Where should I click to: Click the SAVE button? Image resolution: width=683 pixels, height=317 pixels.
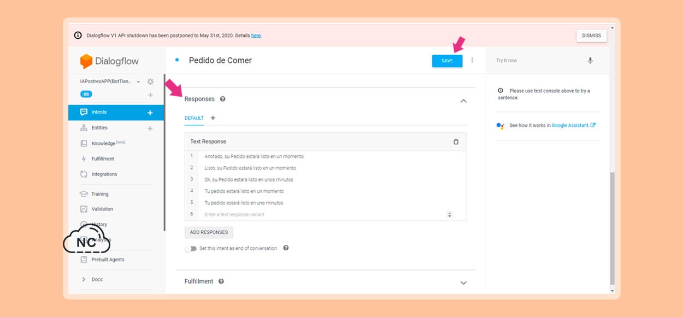[x=447, y=61]
